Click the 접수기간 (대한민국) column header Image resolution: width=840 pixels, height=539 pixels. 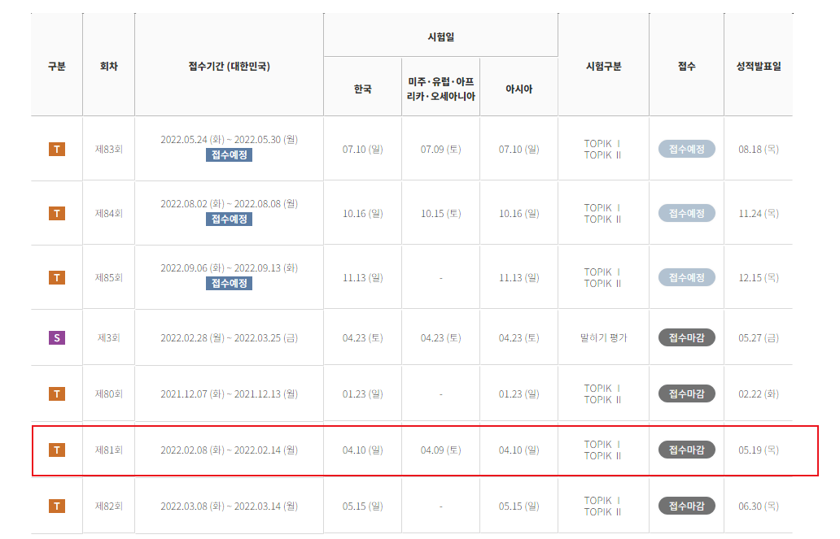tap(229, 67)
